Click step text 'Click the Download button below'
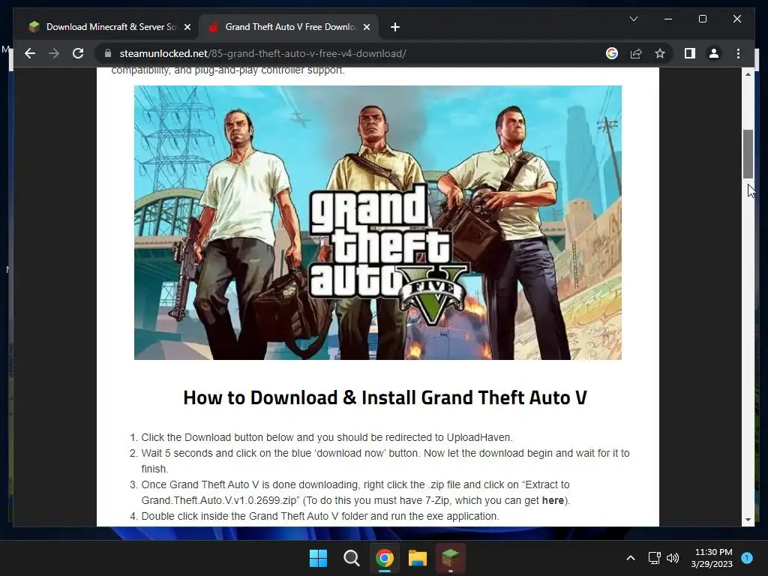This screenshot has width=768, height=576. tap(327, 437)
